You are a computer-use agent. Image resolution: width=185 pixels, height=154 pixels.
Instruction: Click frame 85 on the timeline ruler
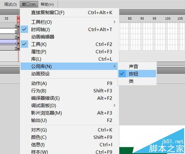(129, 18)
